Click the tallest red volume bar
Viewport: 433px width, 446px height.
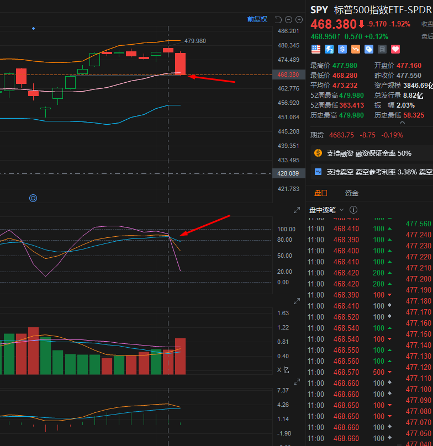tap(33, 351)
